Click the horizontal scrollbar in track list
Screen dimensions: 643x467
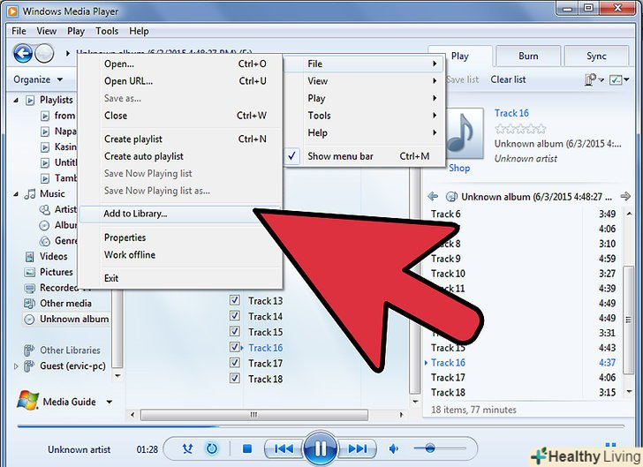[254, 415]
